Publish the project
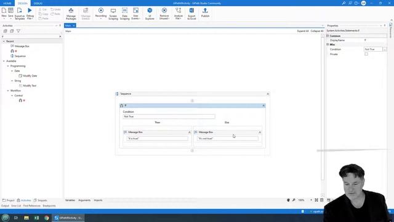Screen dimensions: 394x222 (x=205, y=12)
